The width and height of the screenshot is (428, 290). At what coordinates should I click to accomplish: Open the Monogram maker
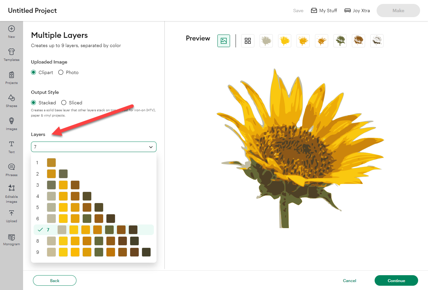[11, 239]
